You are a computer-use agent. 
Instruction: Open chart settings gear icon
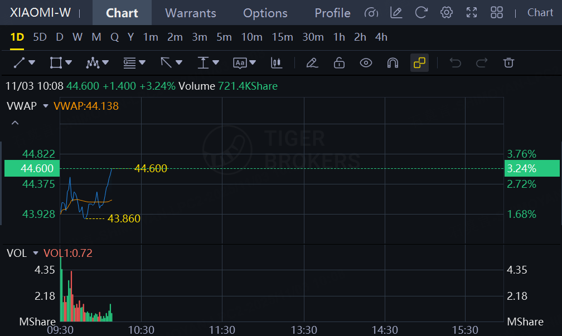[446, 12]
